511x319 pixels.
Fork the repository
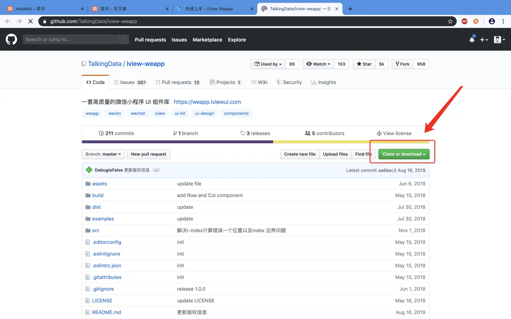pyautogui.click(x=402, y=64)
